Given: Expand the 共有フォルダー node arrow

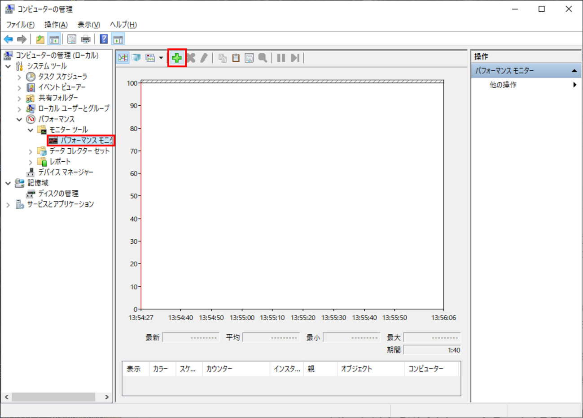Looking at the screenshot, I should tap(19, 98).
